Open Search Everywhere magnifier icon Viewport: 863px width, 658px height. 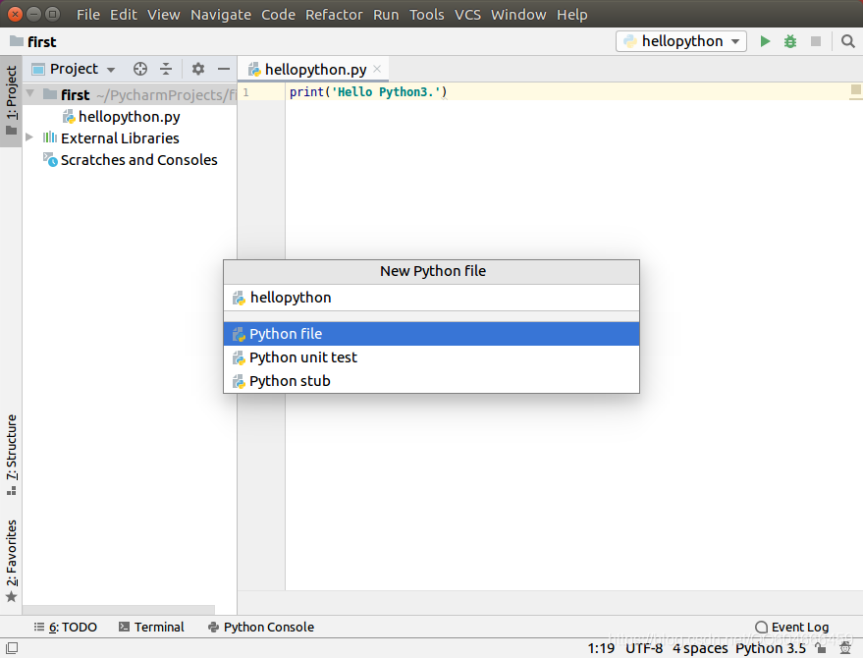point(847,41)
